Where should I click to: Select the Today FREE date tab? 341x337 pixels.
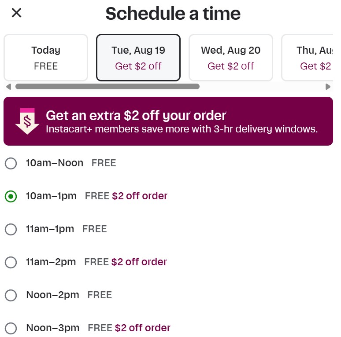46,58
